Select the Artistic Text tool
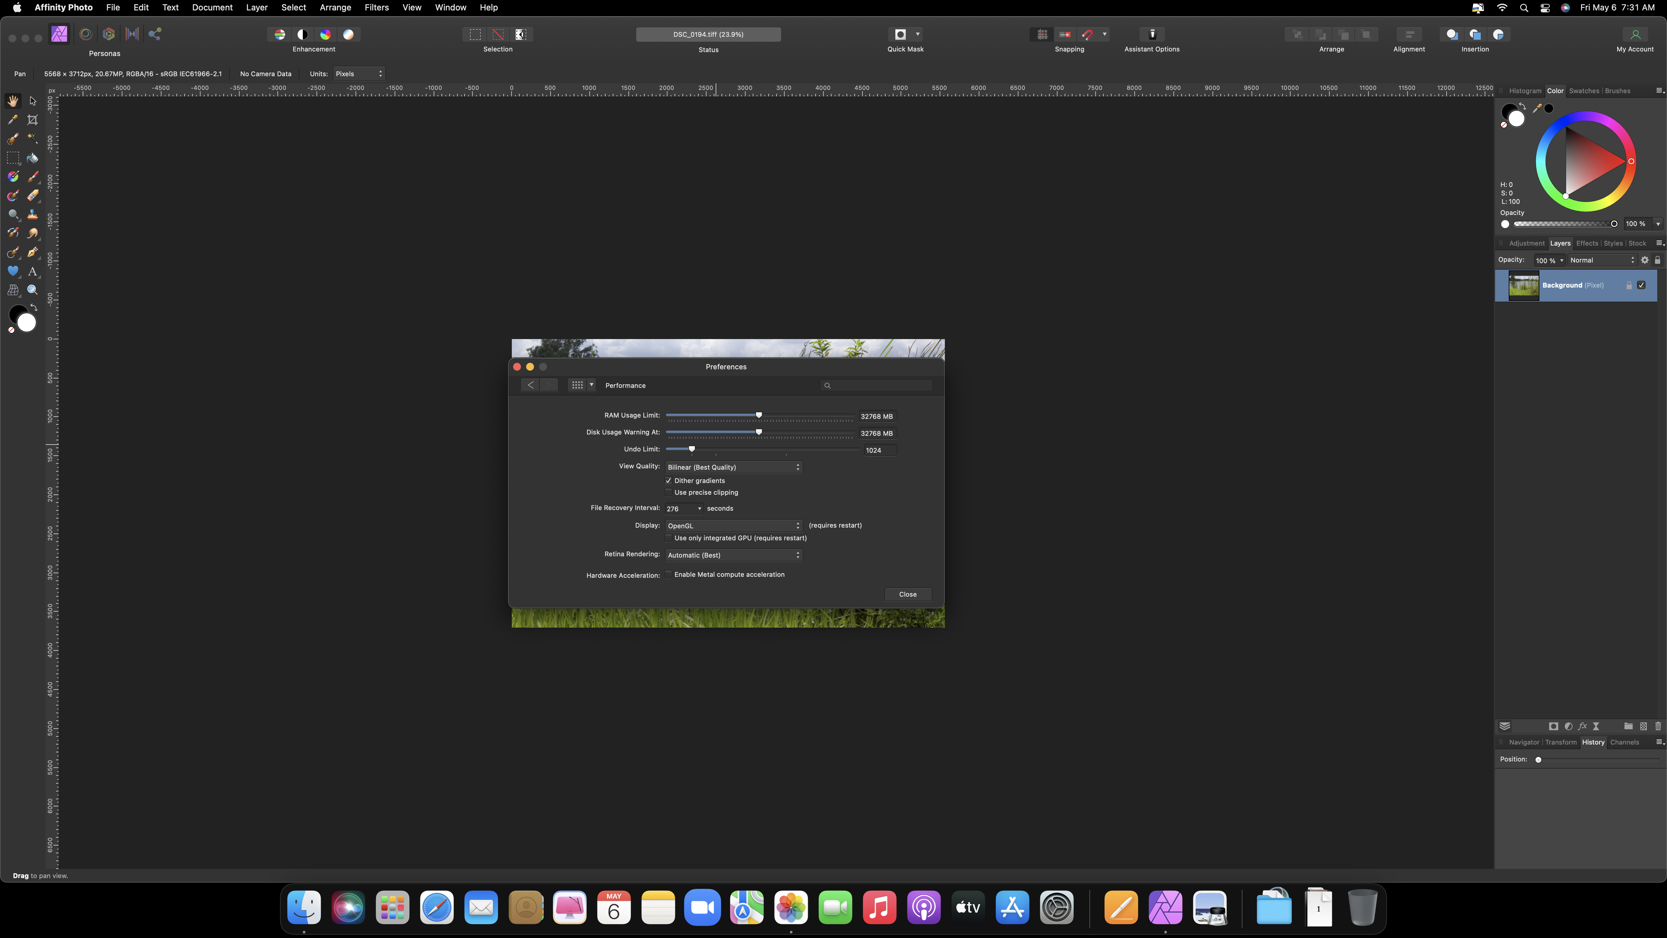Viewport: 1667px width, 938px height. [32, 271]
